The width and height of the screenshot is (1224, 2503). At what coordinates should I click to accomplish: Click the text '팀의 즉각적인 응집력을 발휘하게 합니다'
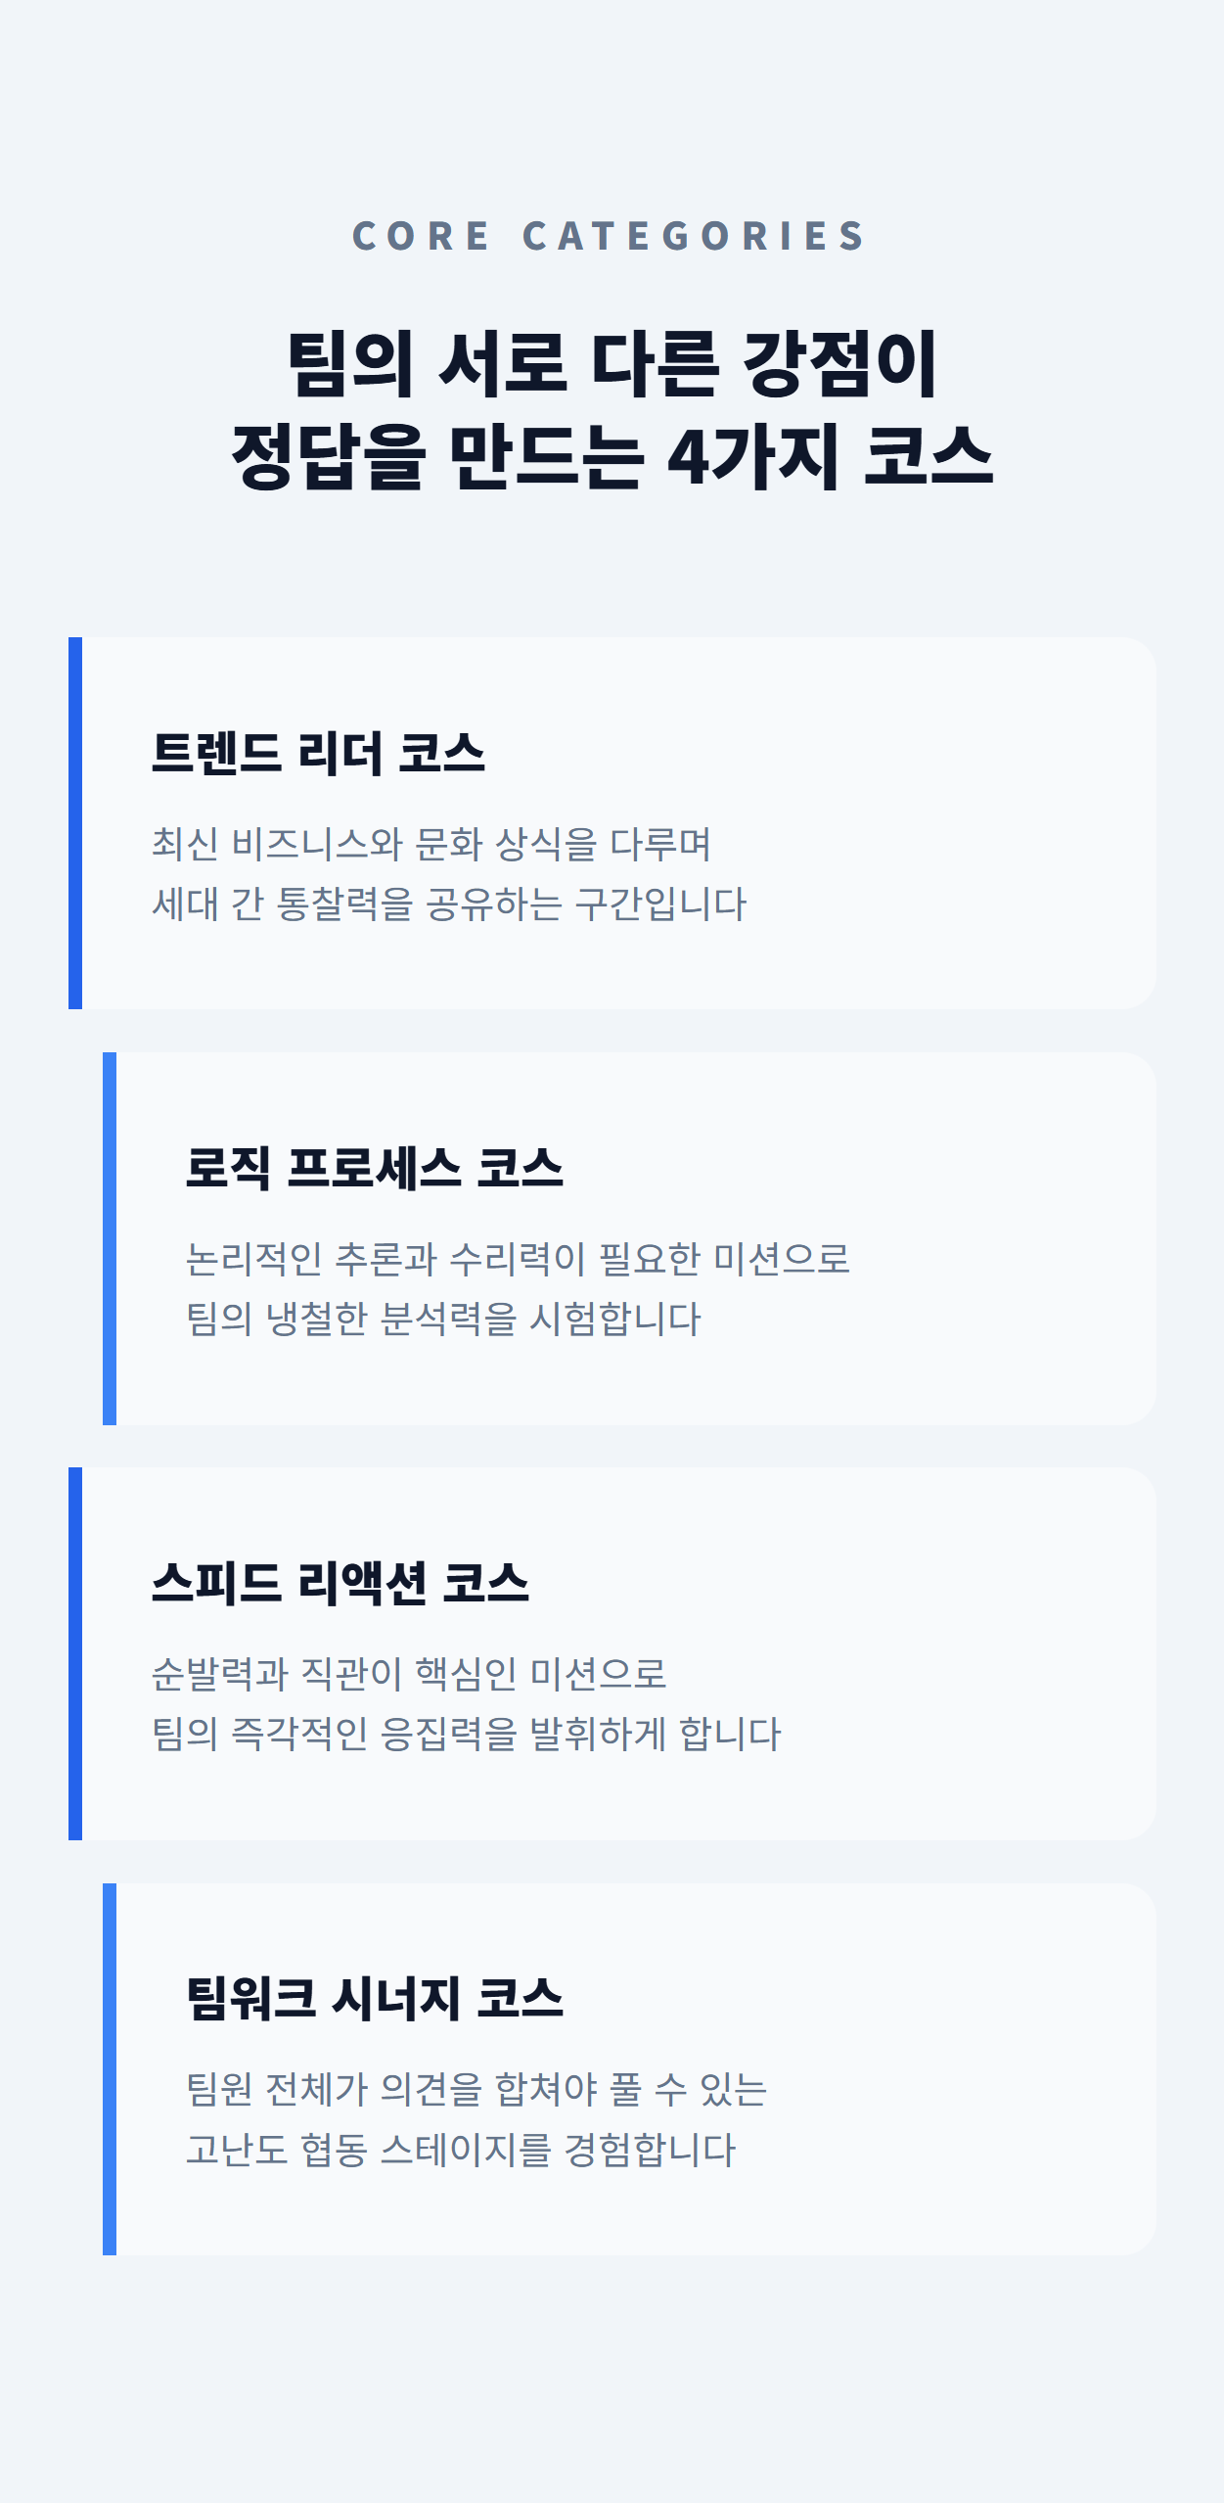click(466, 1734)
